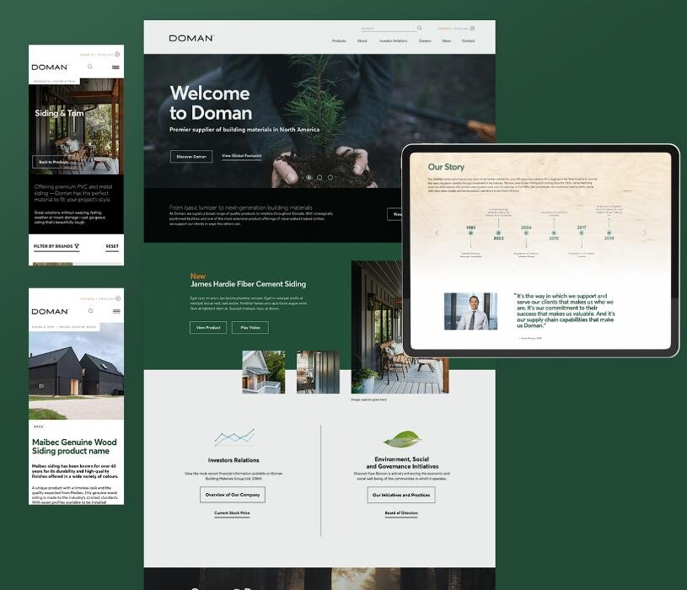Select the third hero carousel dot
687x590 pixels.
pos(330,178)
